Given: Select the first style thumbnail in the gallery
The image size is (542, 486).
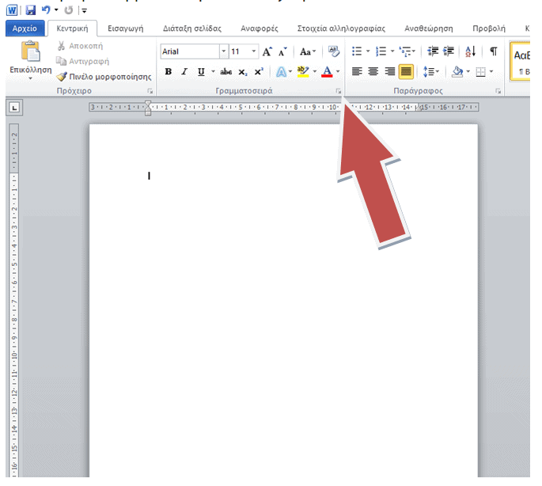Looking at the screenshot, I should point(521,62).
